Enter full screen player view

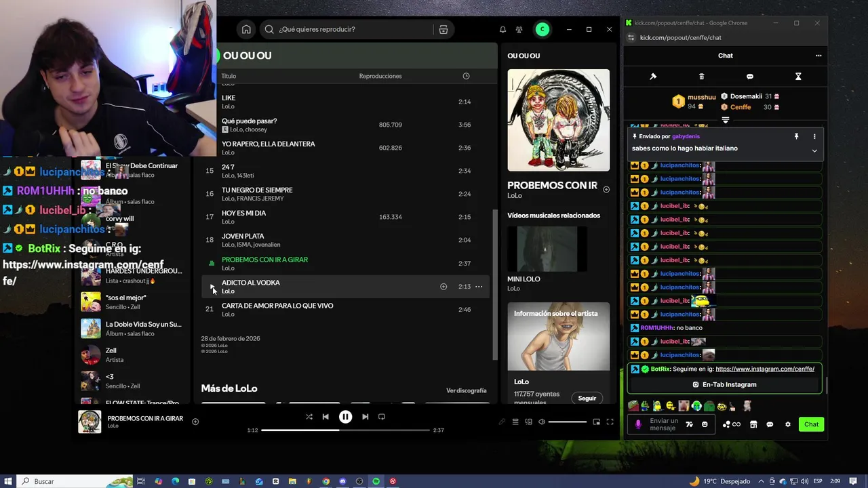click(610, 422)
